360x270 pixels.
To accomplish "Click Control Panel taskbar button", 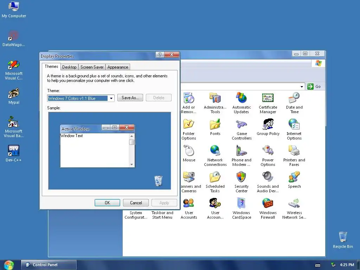I will pos(49,265).
